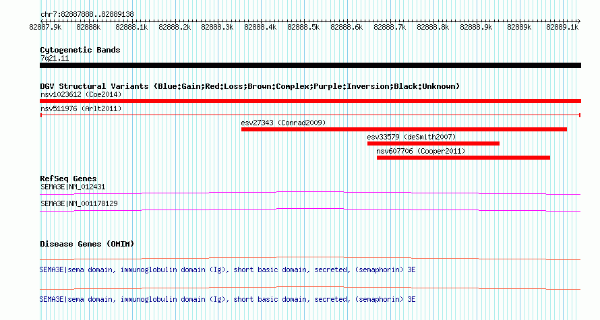Click the chr7:82887888..82889138 coordinate label
Image resolution: width=600 pixels, height=320 pixels.
(87, 15)
